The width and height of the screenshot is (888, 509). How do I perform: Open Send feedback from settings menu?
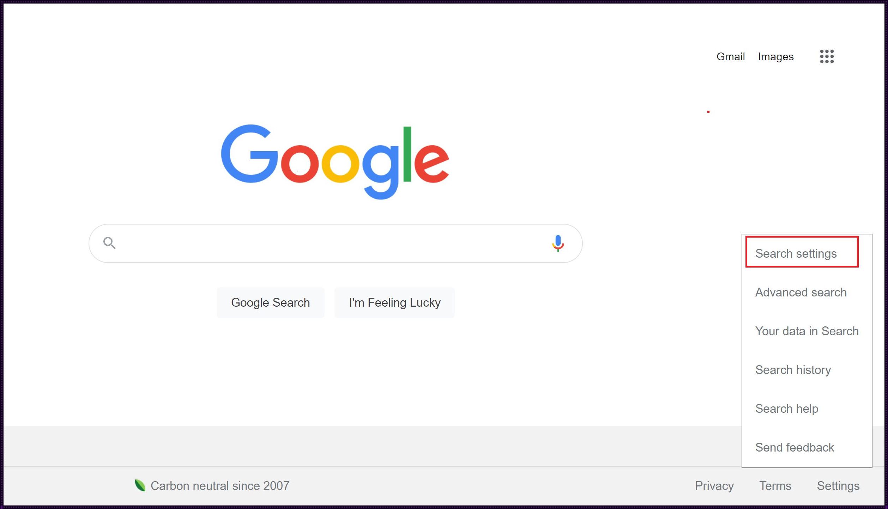point(795,447)
